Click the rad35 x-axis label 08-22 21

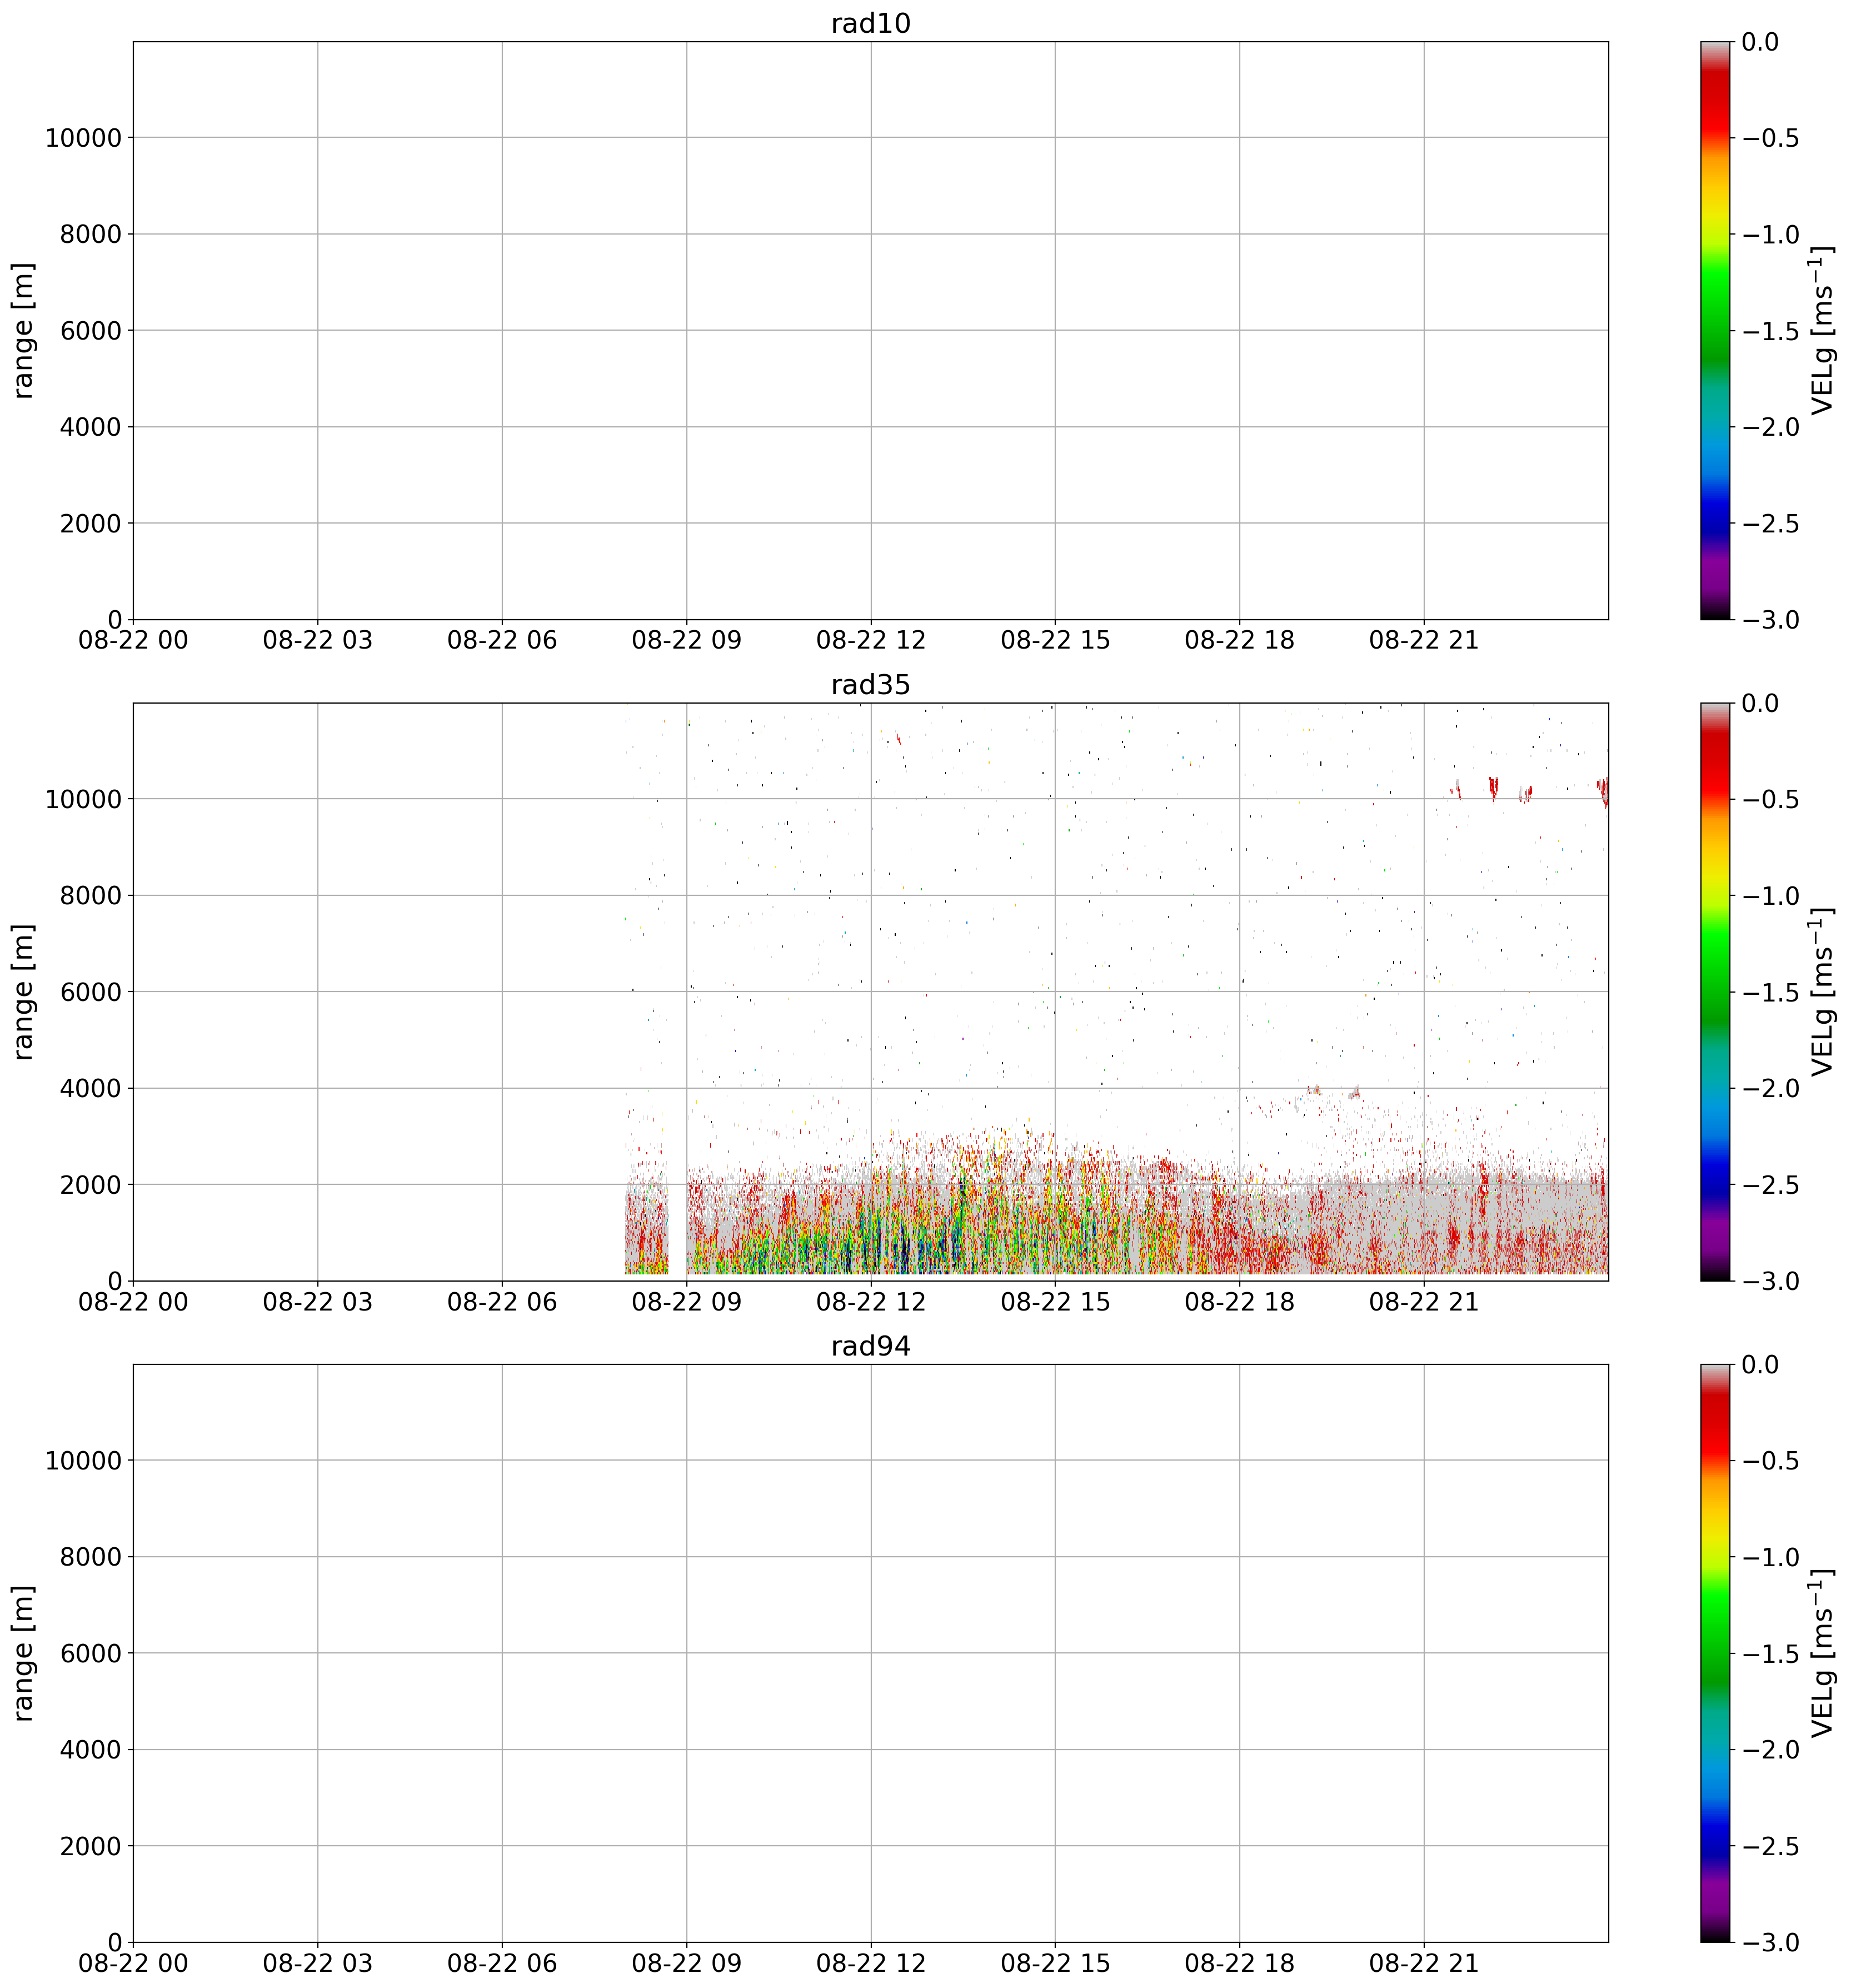coord(1423,1303)
